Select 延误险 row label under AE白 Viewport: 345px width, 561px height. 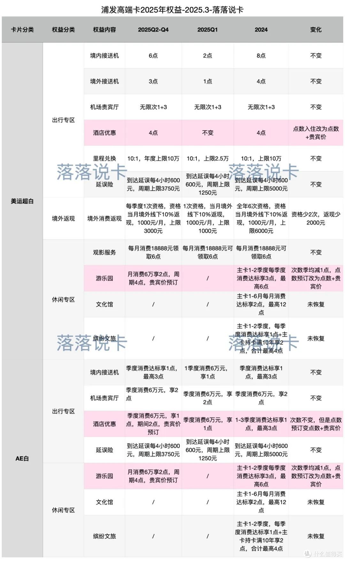(x=104, y=450)
